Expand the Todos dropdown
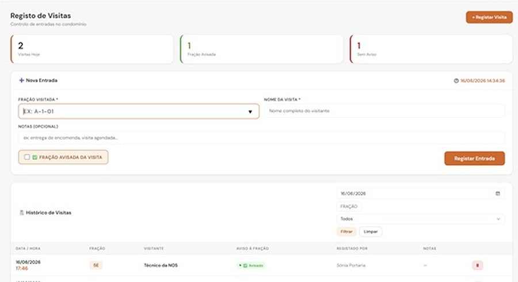Image resolution: width=518 pixels, height=282 pixels. [x=421, y=219]
